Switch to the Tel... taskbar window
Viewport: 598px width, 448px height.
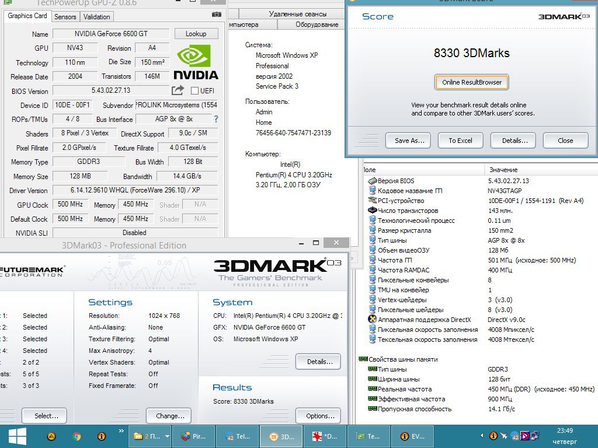(238, 436)
